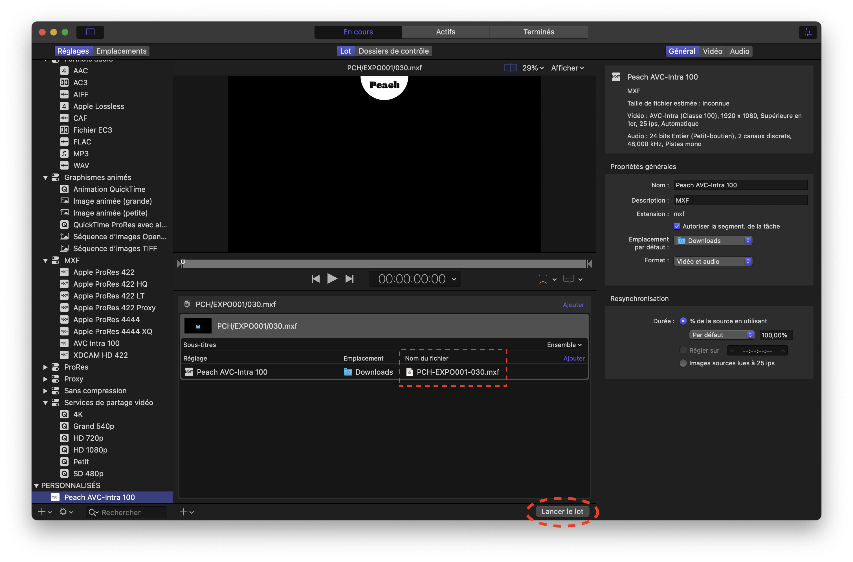Click the captions speech bubble icon
Image resolution: width=853 pixels, height=562 pixels.
pos(568,279)
